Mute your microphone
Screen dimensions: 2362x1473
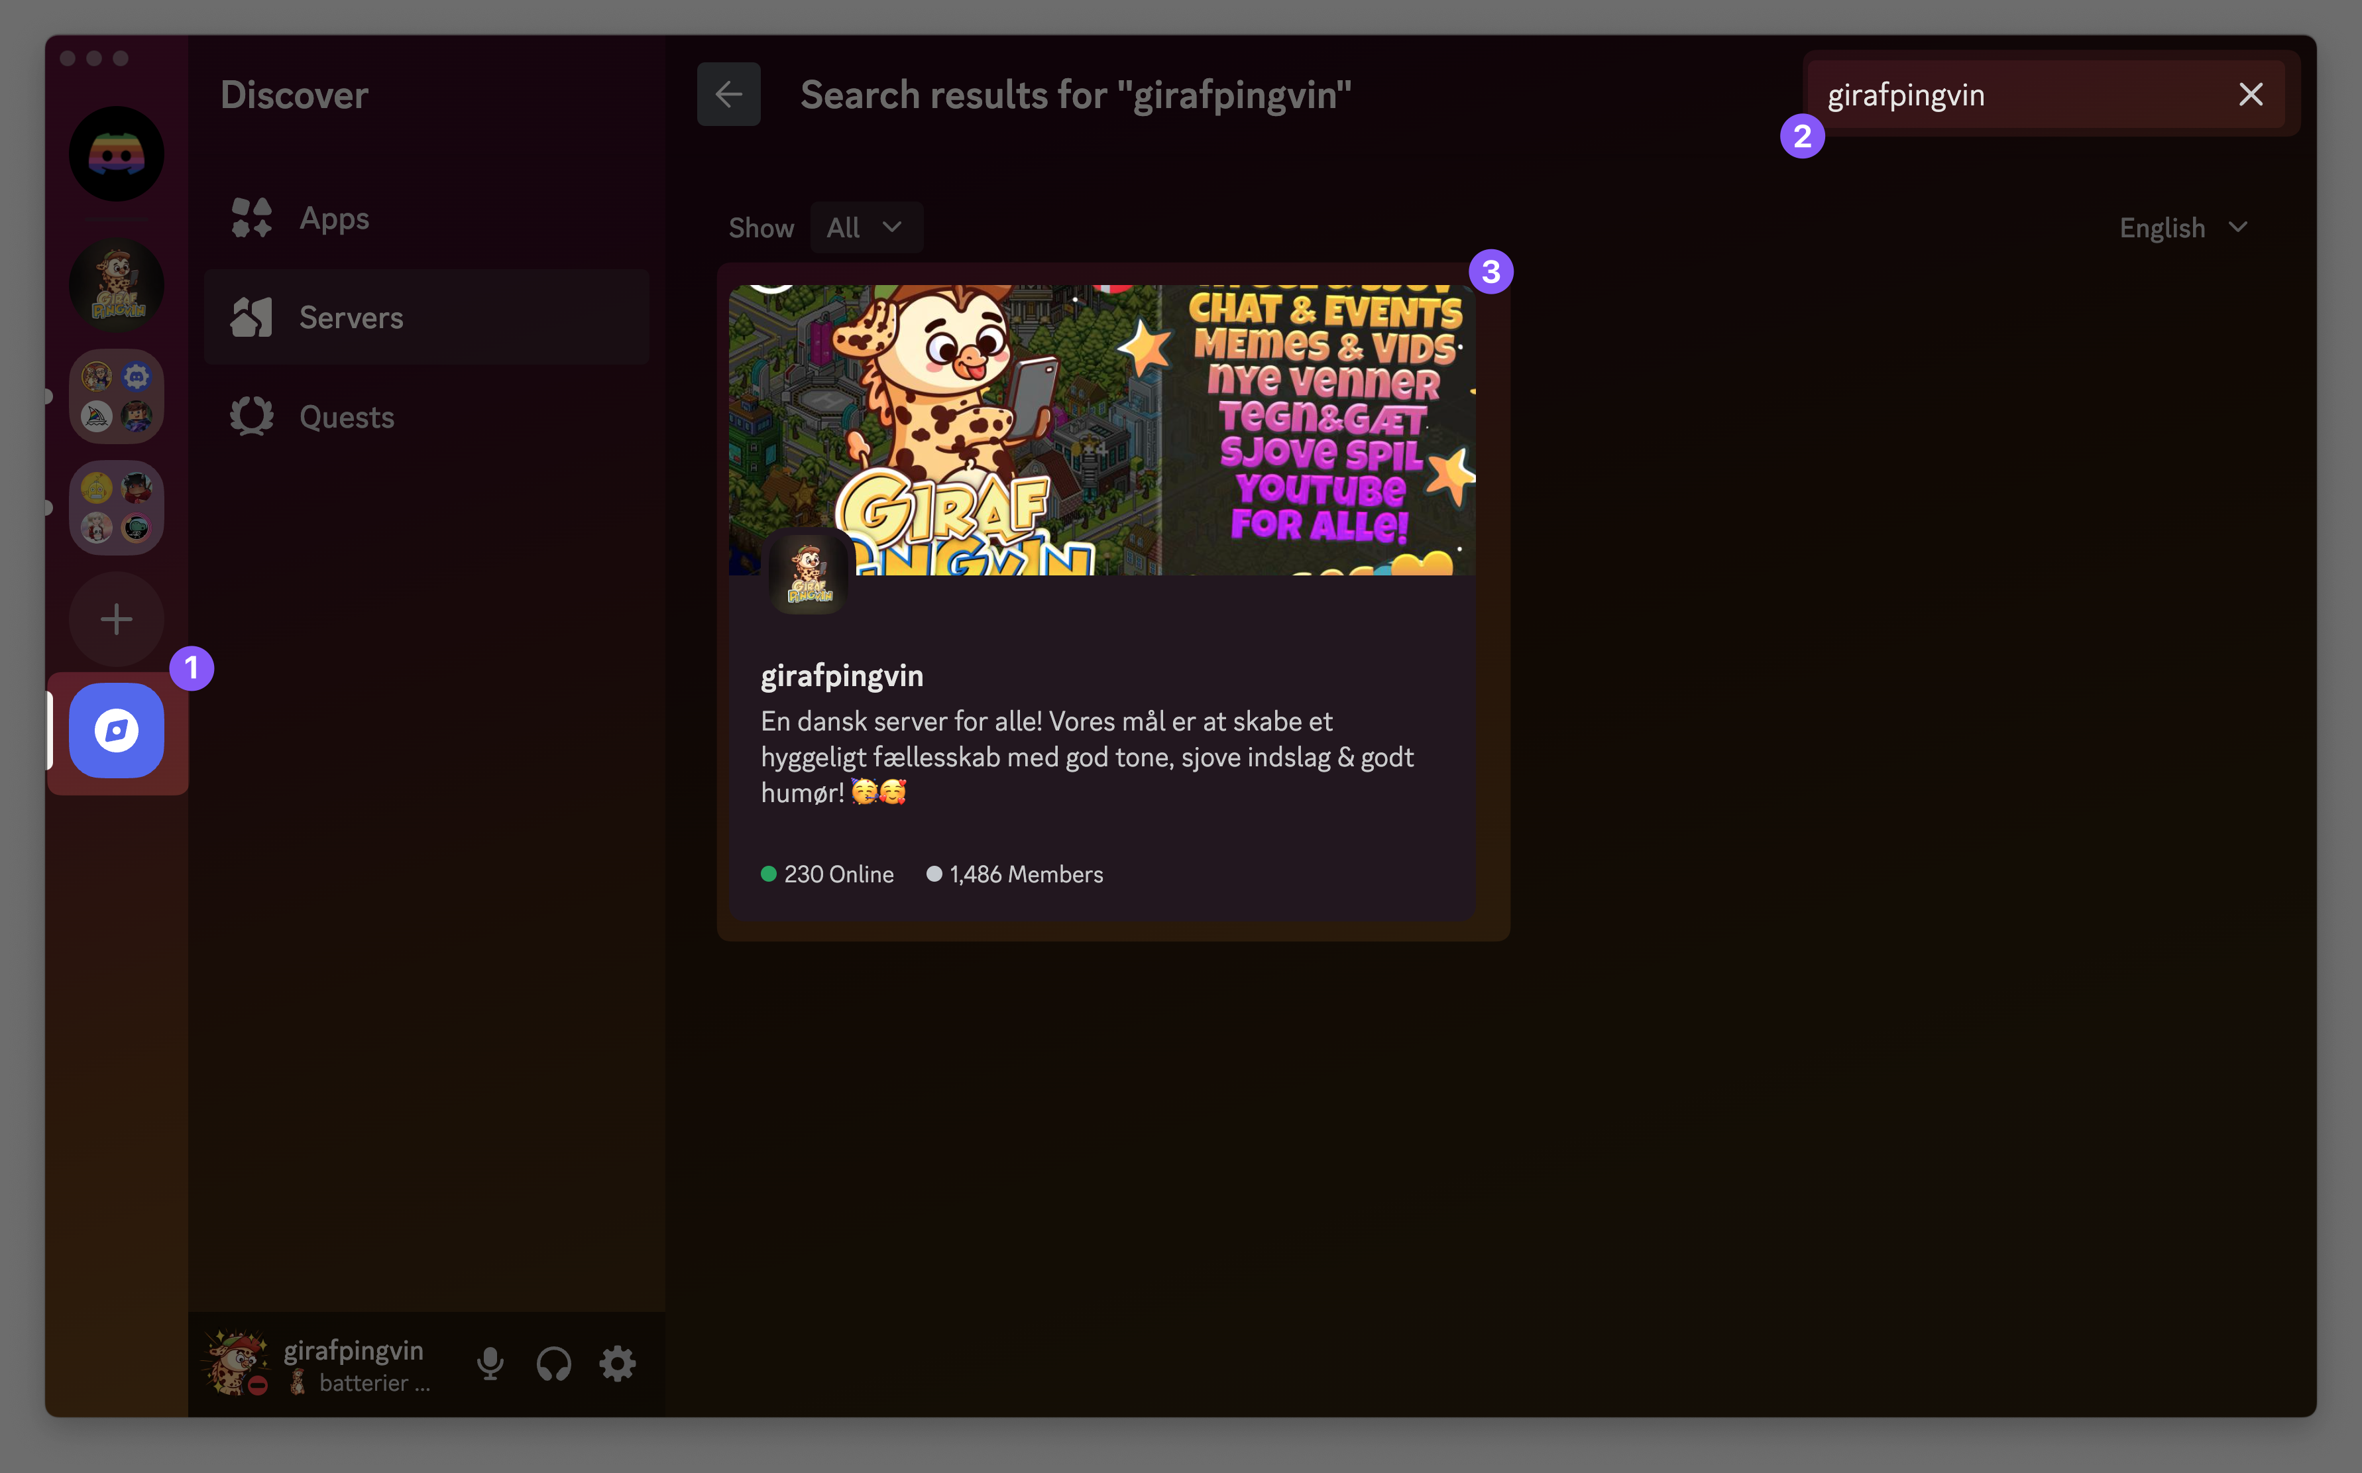pyautogui.click(x=490, y=1363)
